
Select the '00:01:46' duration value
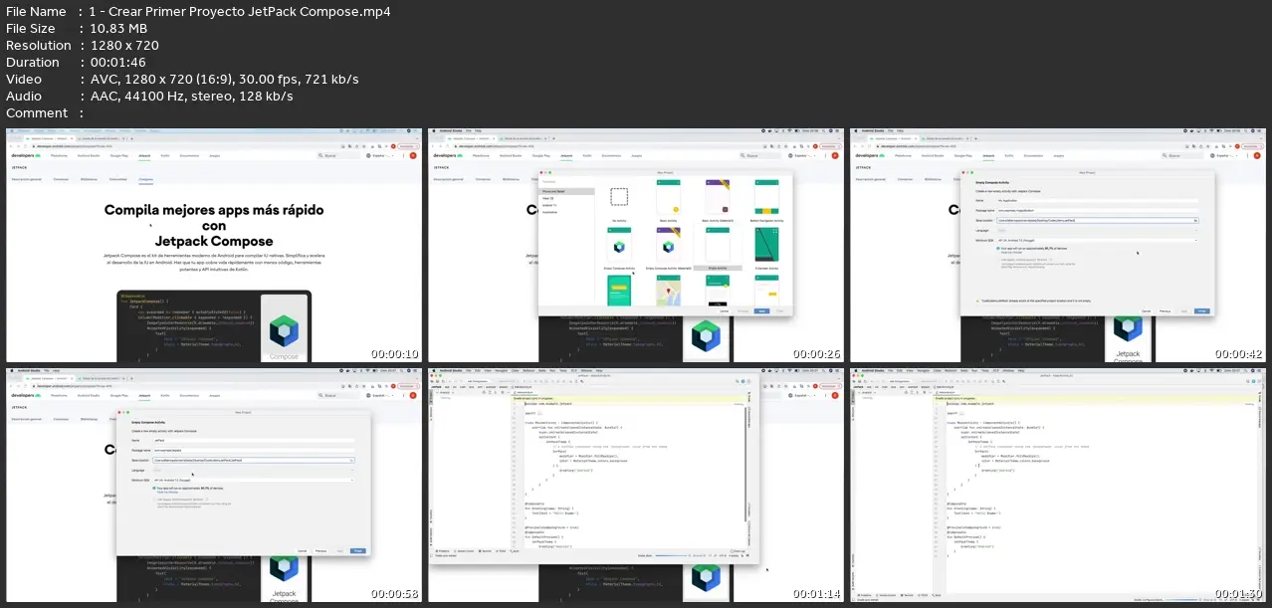[x=118, y=63]
